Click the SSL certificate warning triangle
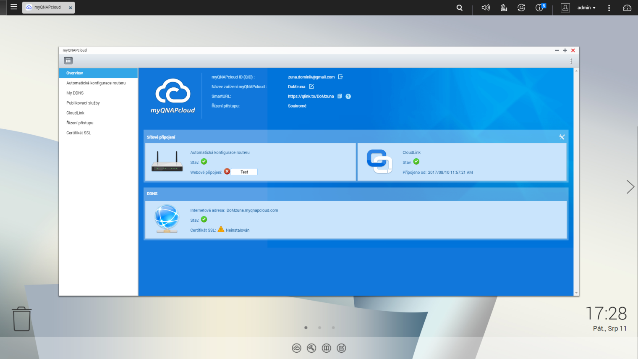Screen dimensions: 638x359 click(221, 229)
